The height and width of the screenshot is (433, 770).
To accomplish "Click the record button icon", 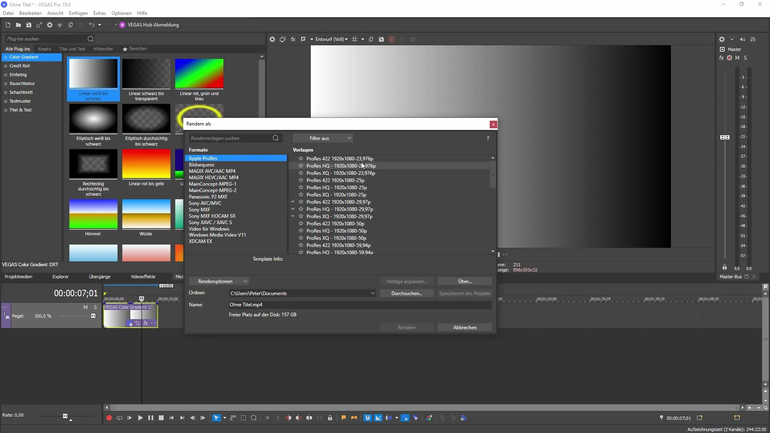I will point(109,418).
